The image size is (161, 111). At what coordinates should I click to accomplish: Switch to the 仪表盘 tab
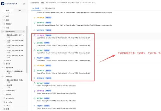tap(36, 8)
